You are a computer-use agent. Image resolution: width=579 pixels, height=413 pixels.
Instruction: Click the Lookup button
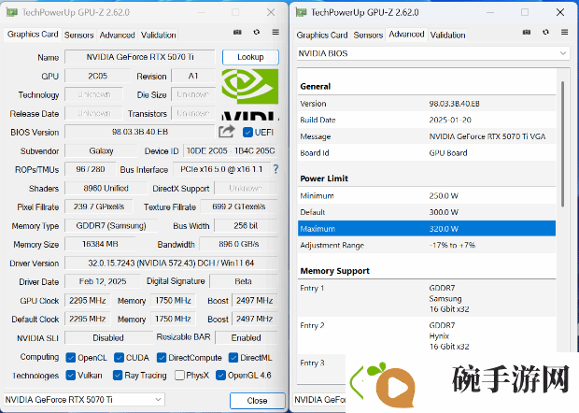click(250, 57)
